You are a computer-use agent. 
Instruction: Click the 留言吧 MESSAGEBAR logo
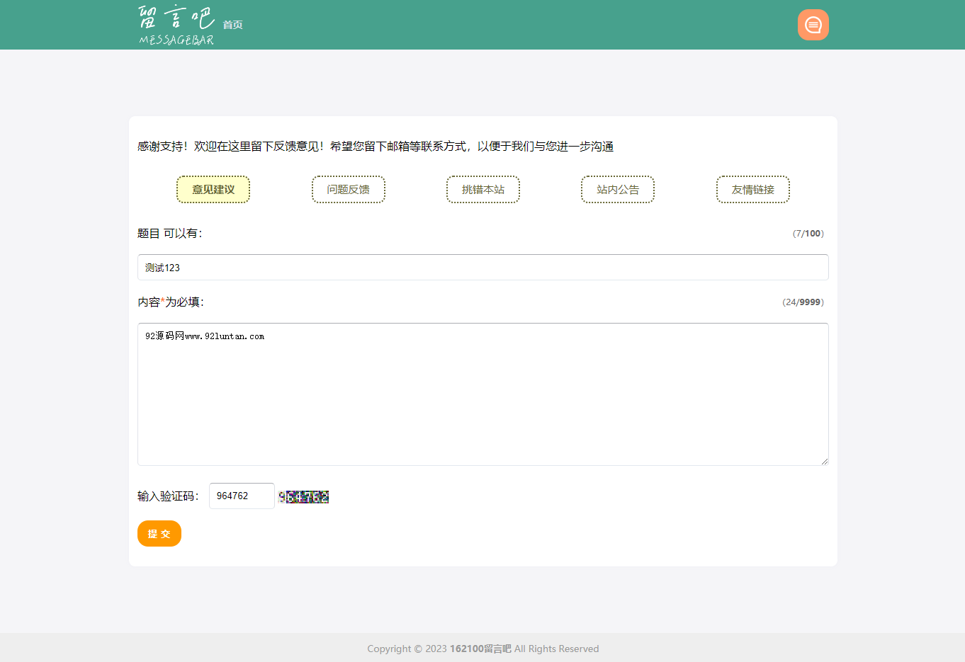click(176, 25)
